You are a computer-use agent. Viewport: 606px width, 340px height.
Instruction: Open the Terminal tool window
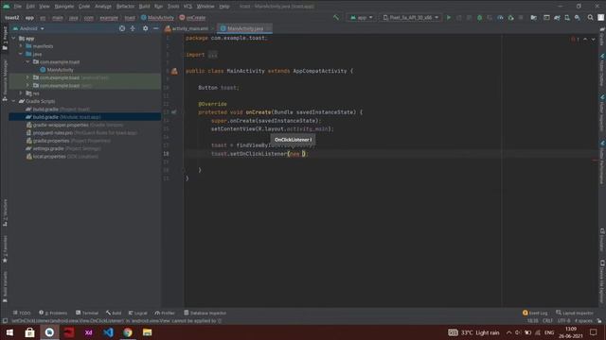pyautogui.click(x=87, y=313)
